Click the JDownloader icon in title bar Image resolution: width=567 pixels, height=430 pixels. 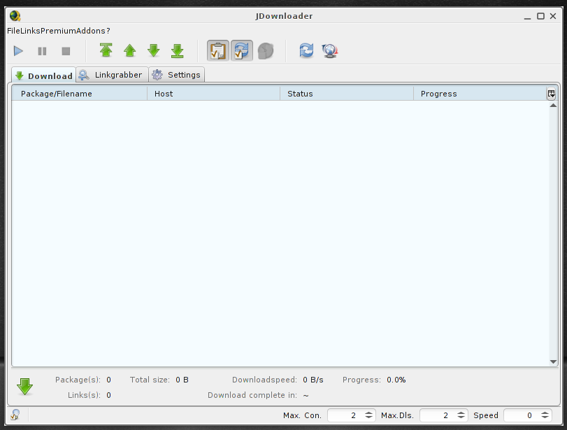(15, 16)
